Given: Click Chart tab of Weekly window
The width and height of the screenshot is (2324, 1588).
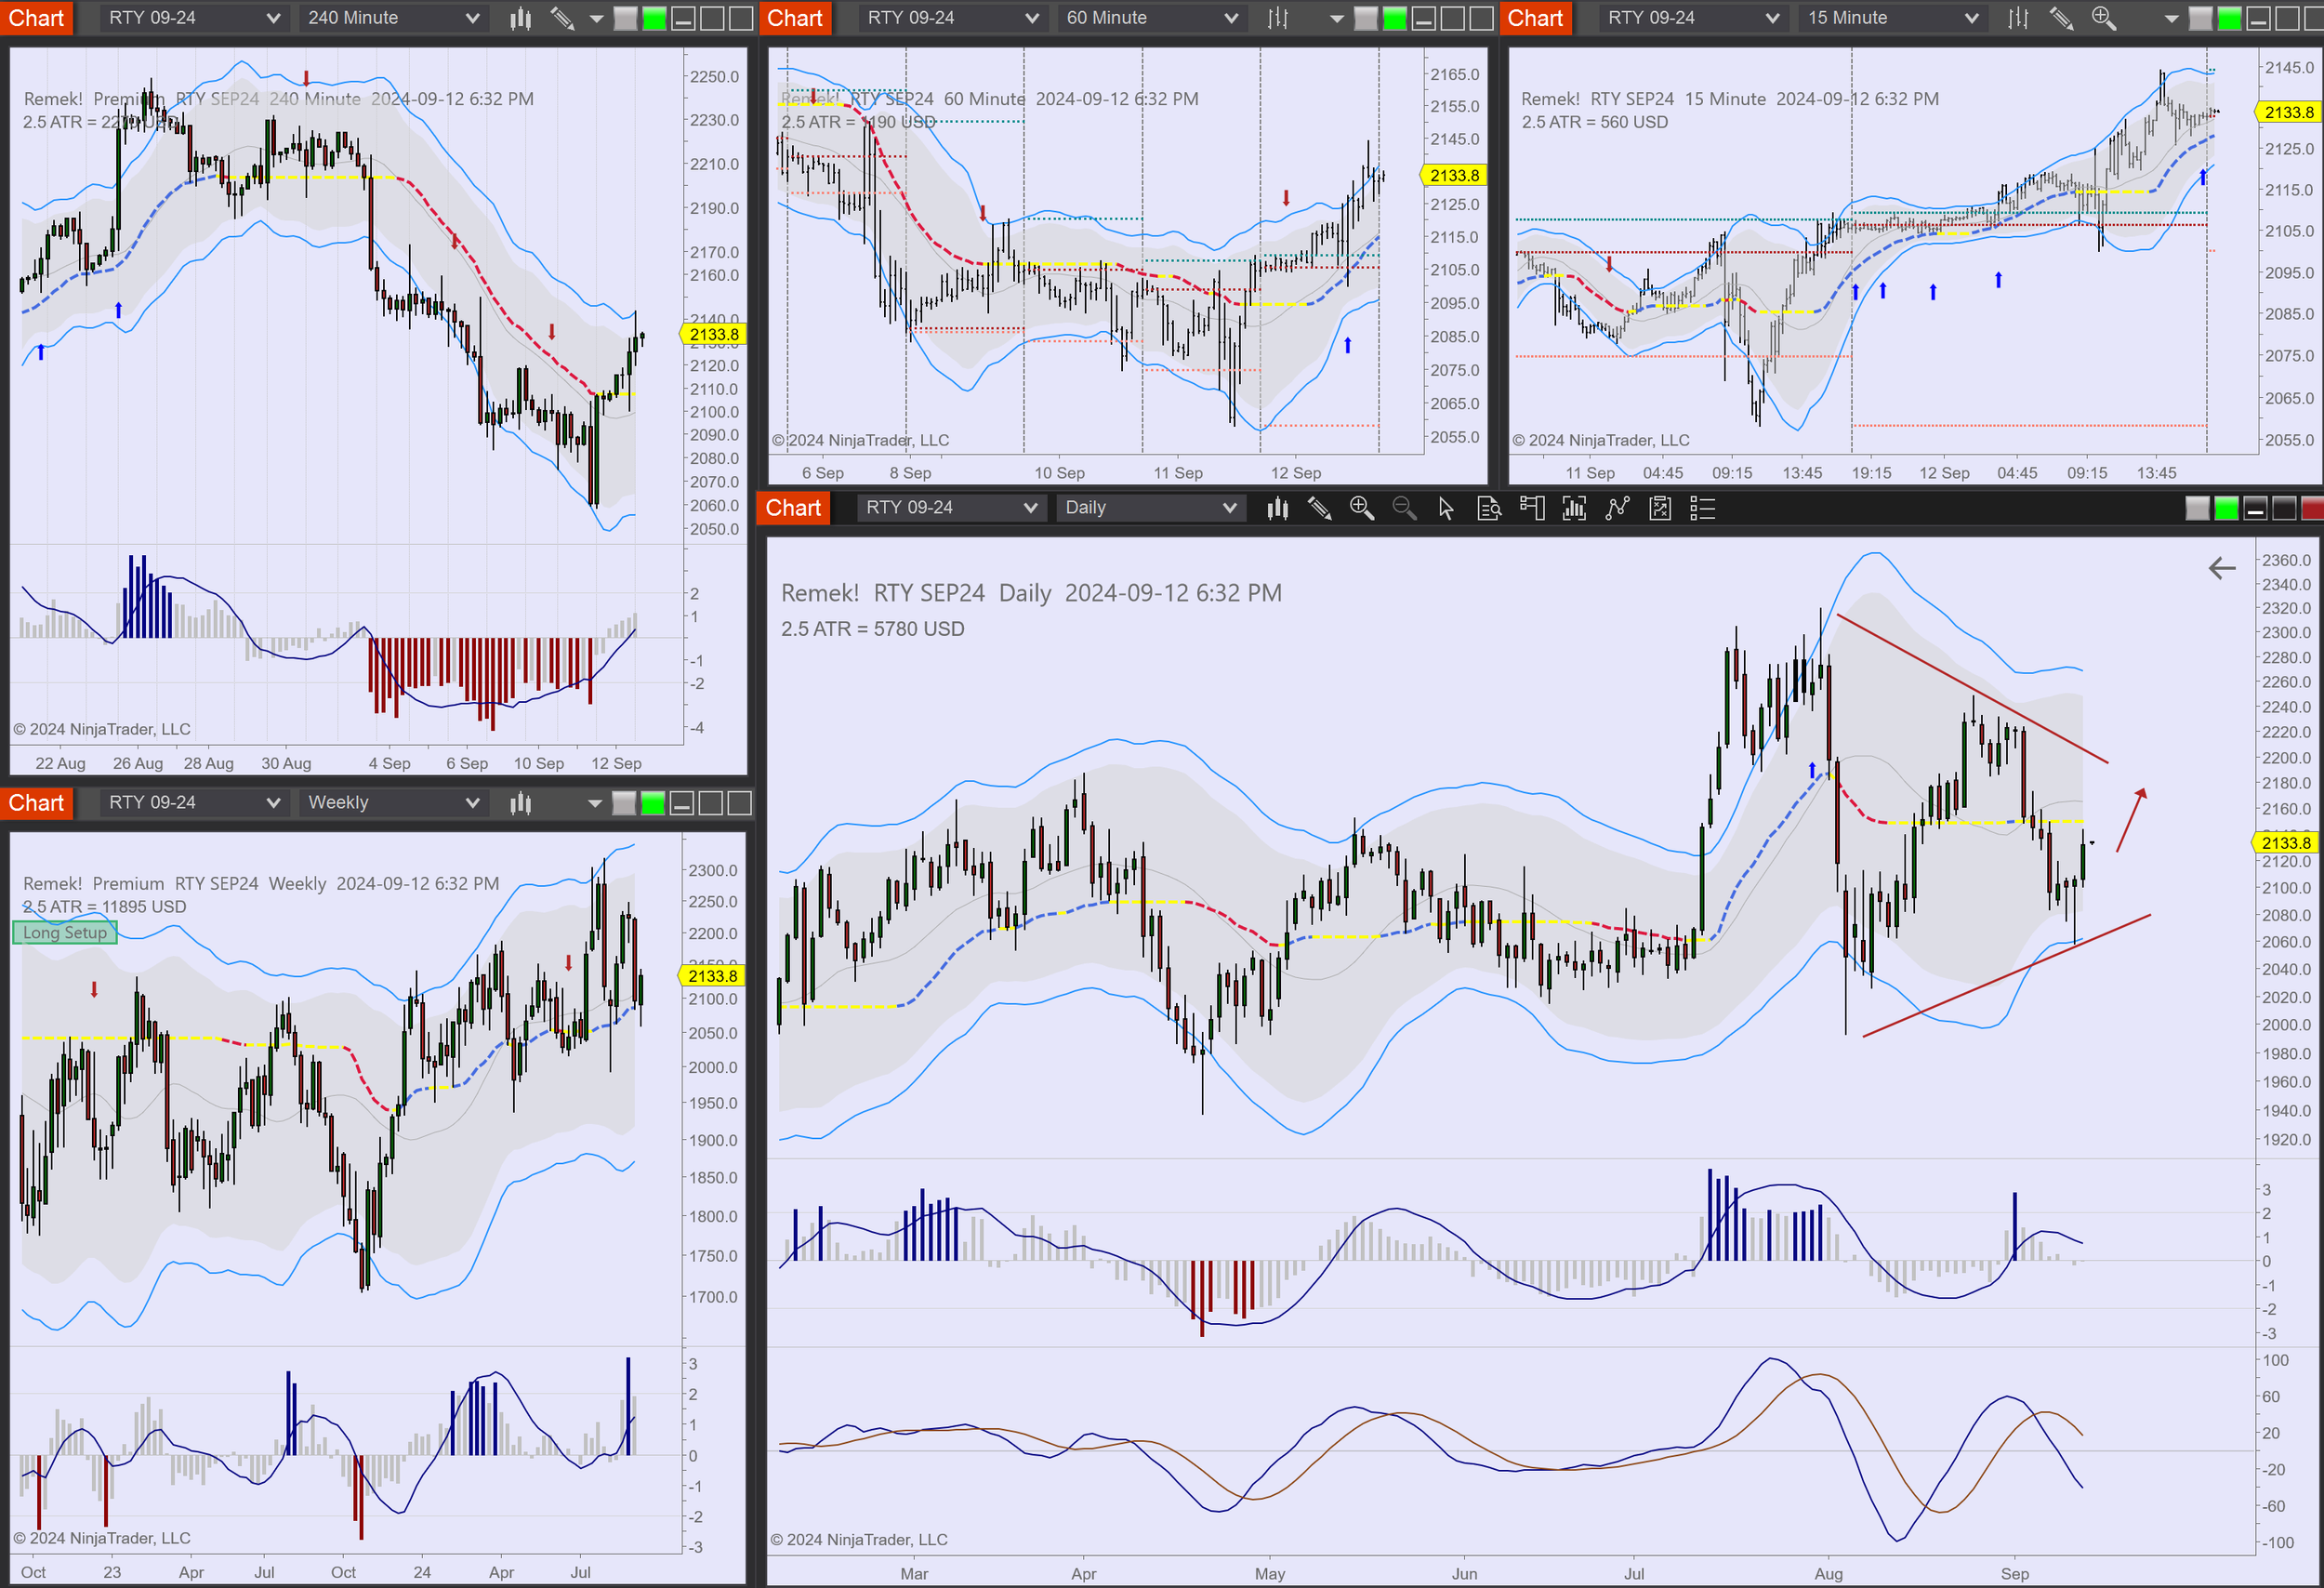Looking at the screenshot, I should coord(36,803).
